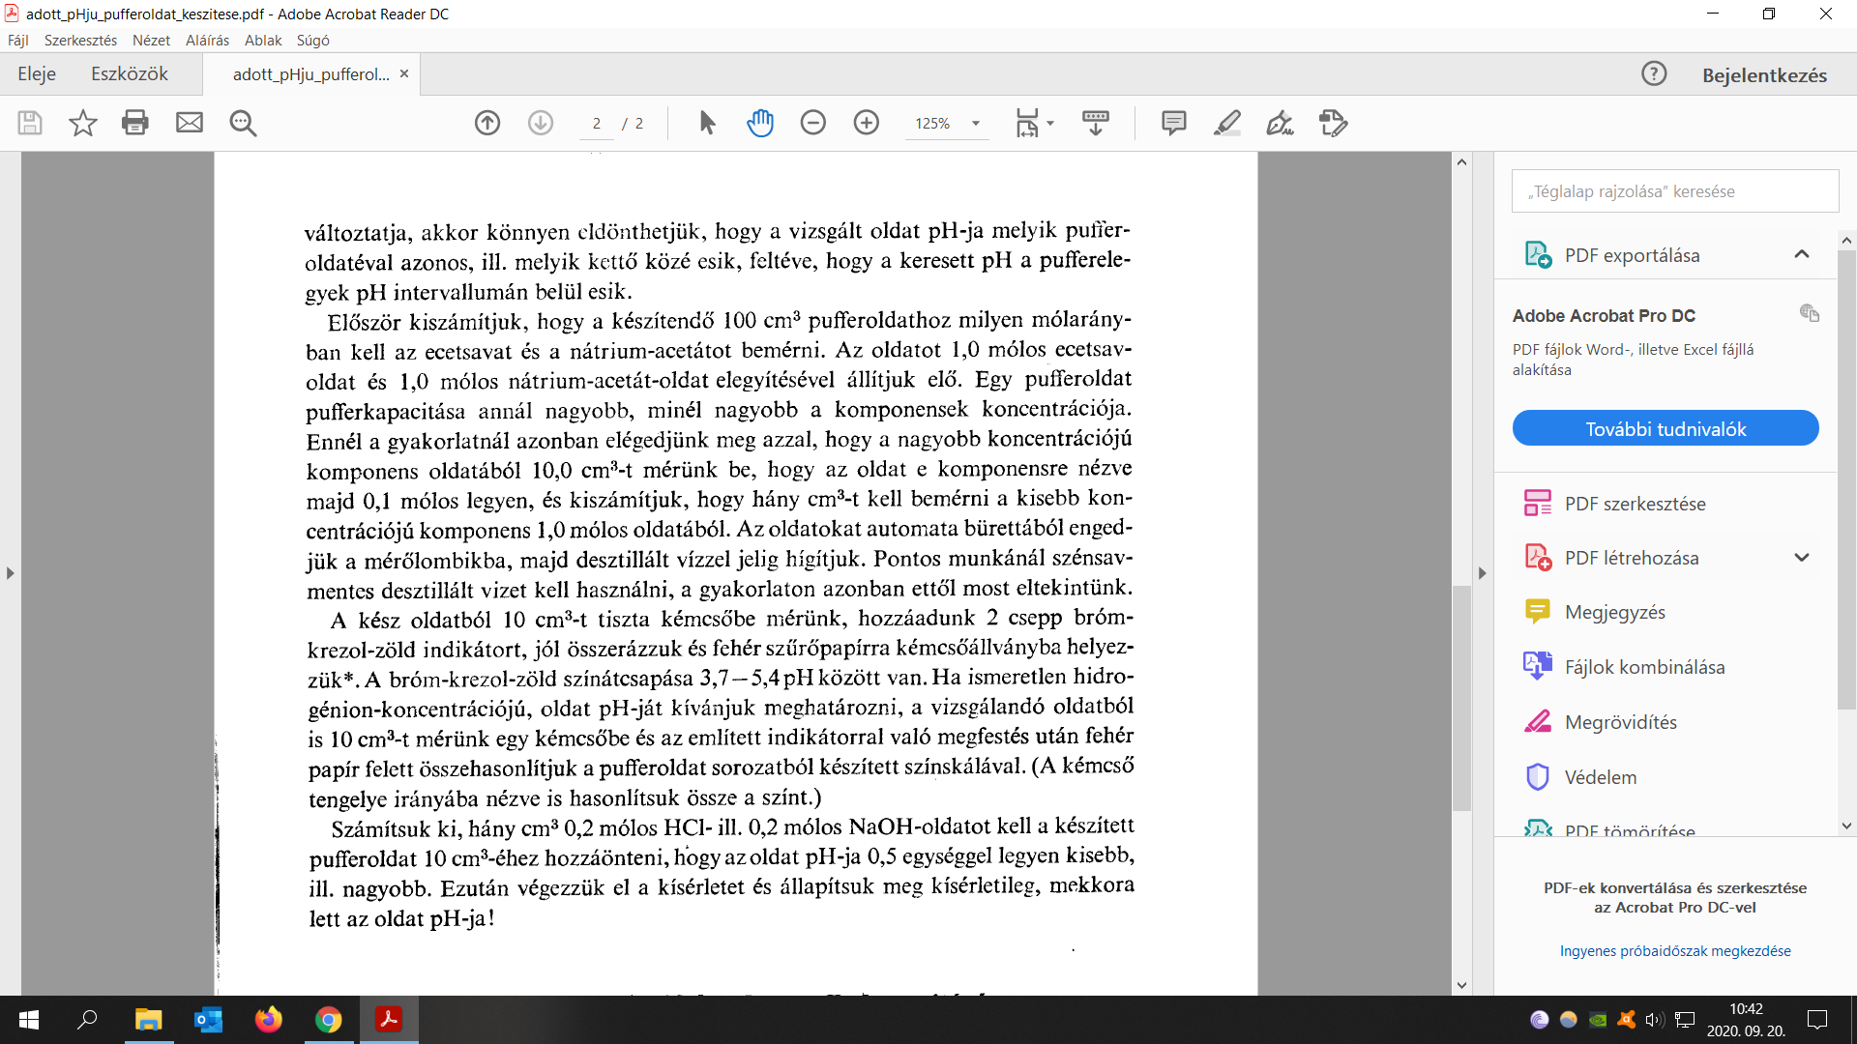Screen dimensions: 1857x1044
Task: Open the 125% zoom level dropdown
Action: tap(976, 124)
